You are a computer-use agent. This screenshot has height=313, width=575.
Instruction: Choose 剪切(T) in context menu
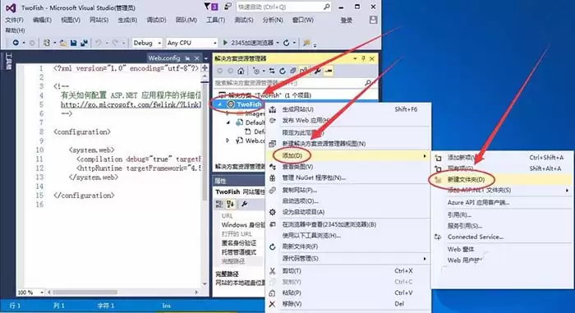(x=347, y=271)
